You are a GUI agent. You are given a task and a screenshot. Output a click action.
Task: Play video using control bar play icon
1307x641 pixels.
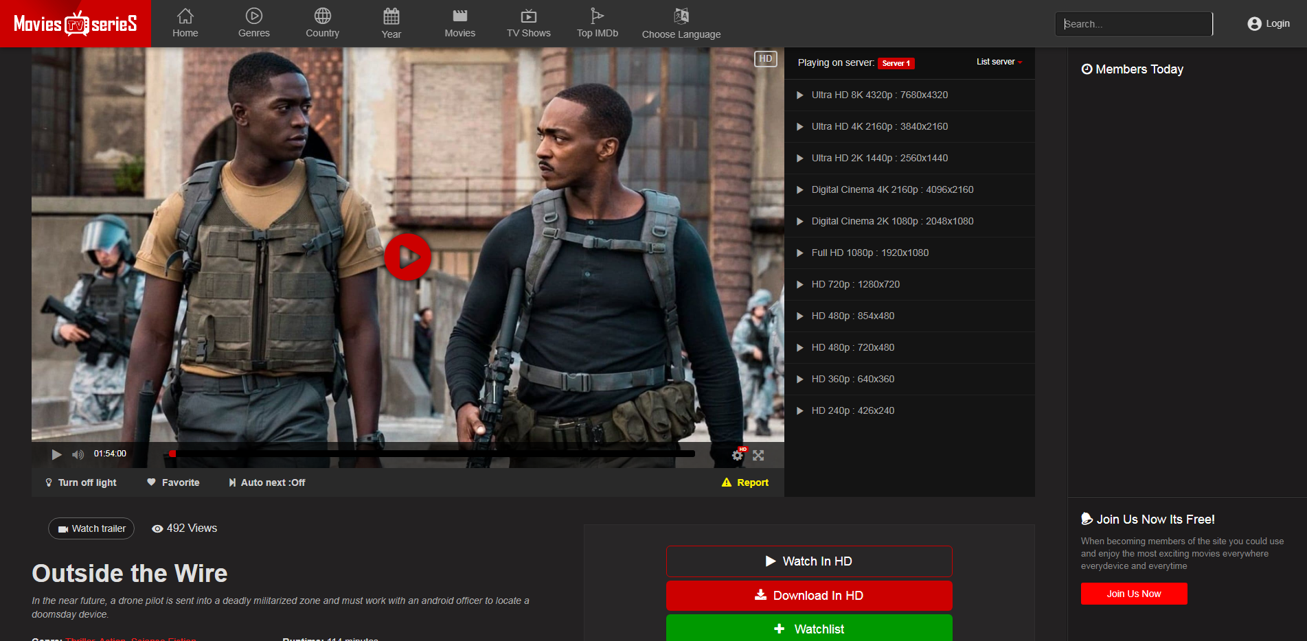pyautogui.click(x=56, y=454)
